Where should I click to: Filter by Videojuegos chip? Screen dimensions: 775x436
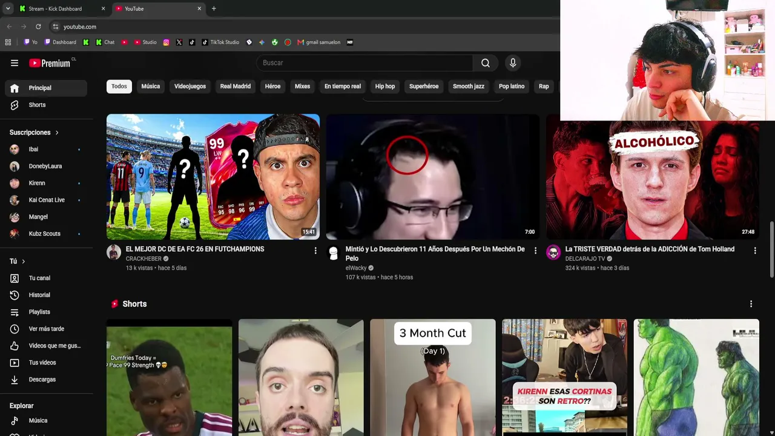point(190,87)
